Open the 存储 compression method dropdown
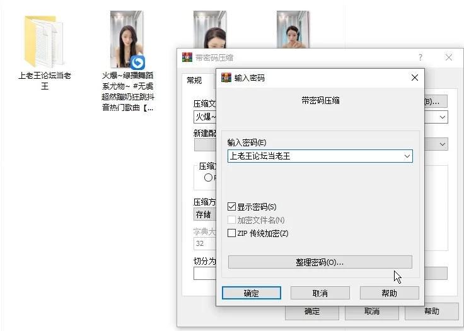Screen dimensions: 464x331 click(205, 214)
